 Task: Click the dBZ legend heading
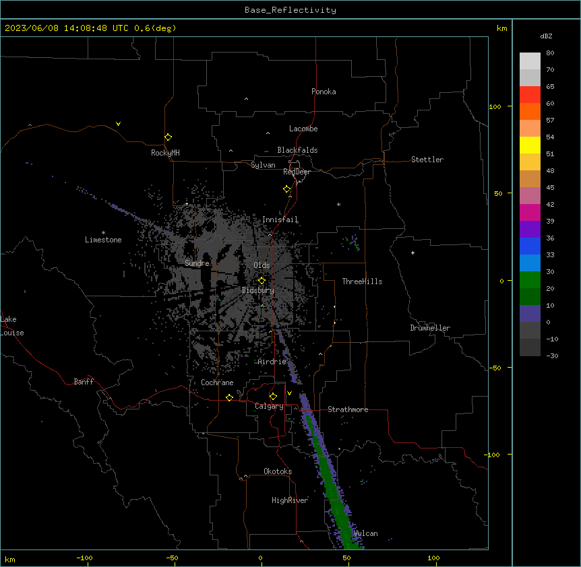coord(546,36)
